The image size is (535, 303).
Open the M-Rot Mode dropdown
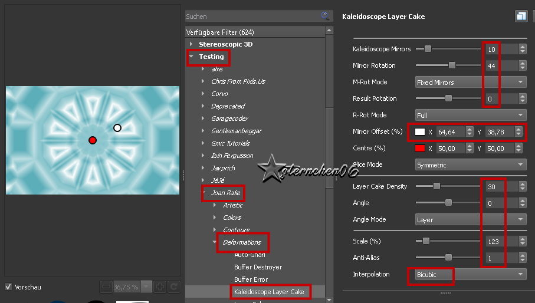[x=470, y=83]
